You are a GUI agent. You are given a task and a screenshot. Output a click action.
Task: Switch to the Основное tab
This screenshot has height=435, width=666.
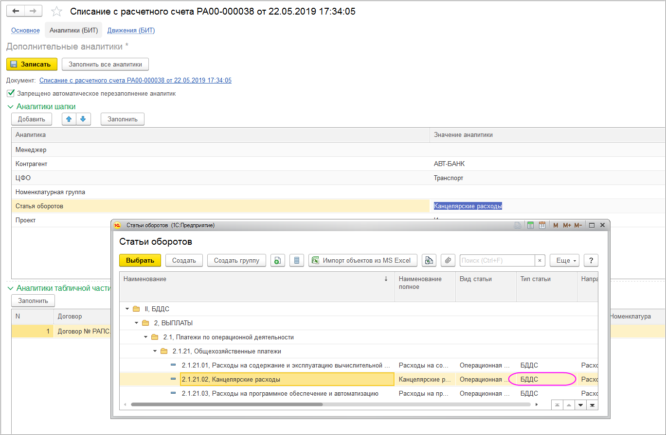click(x=25, y=31)
